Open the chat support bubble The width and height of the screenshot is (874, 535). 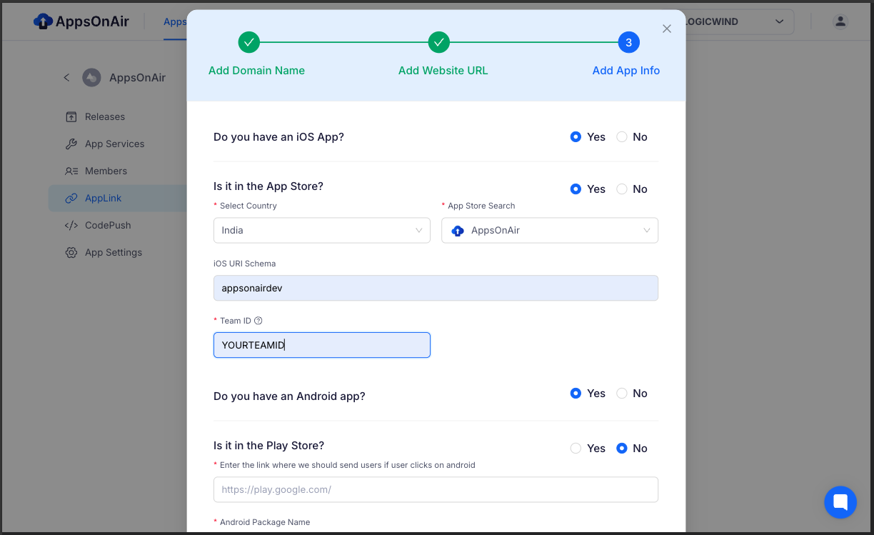click(x=840, y=502)
